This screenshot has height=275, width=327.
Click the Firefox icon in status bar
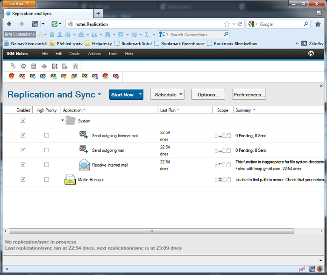point(320,269)
